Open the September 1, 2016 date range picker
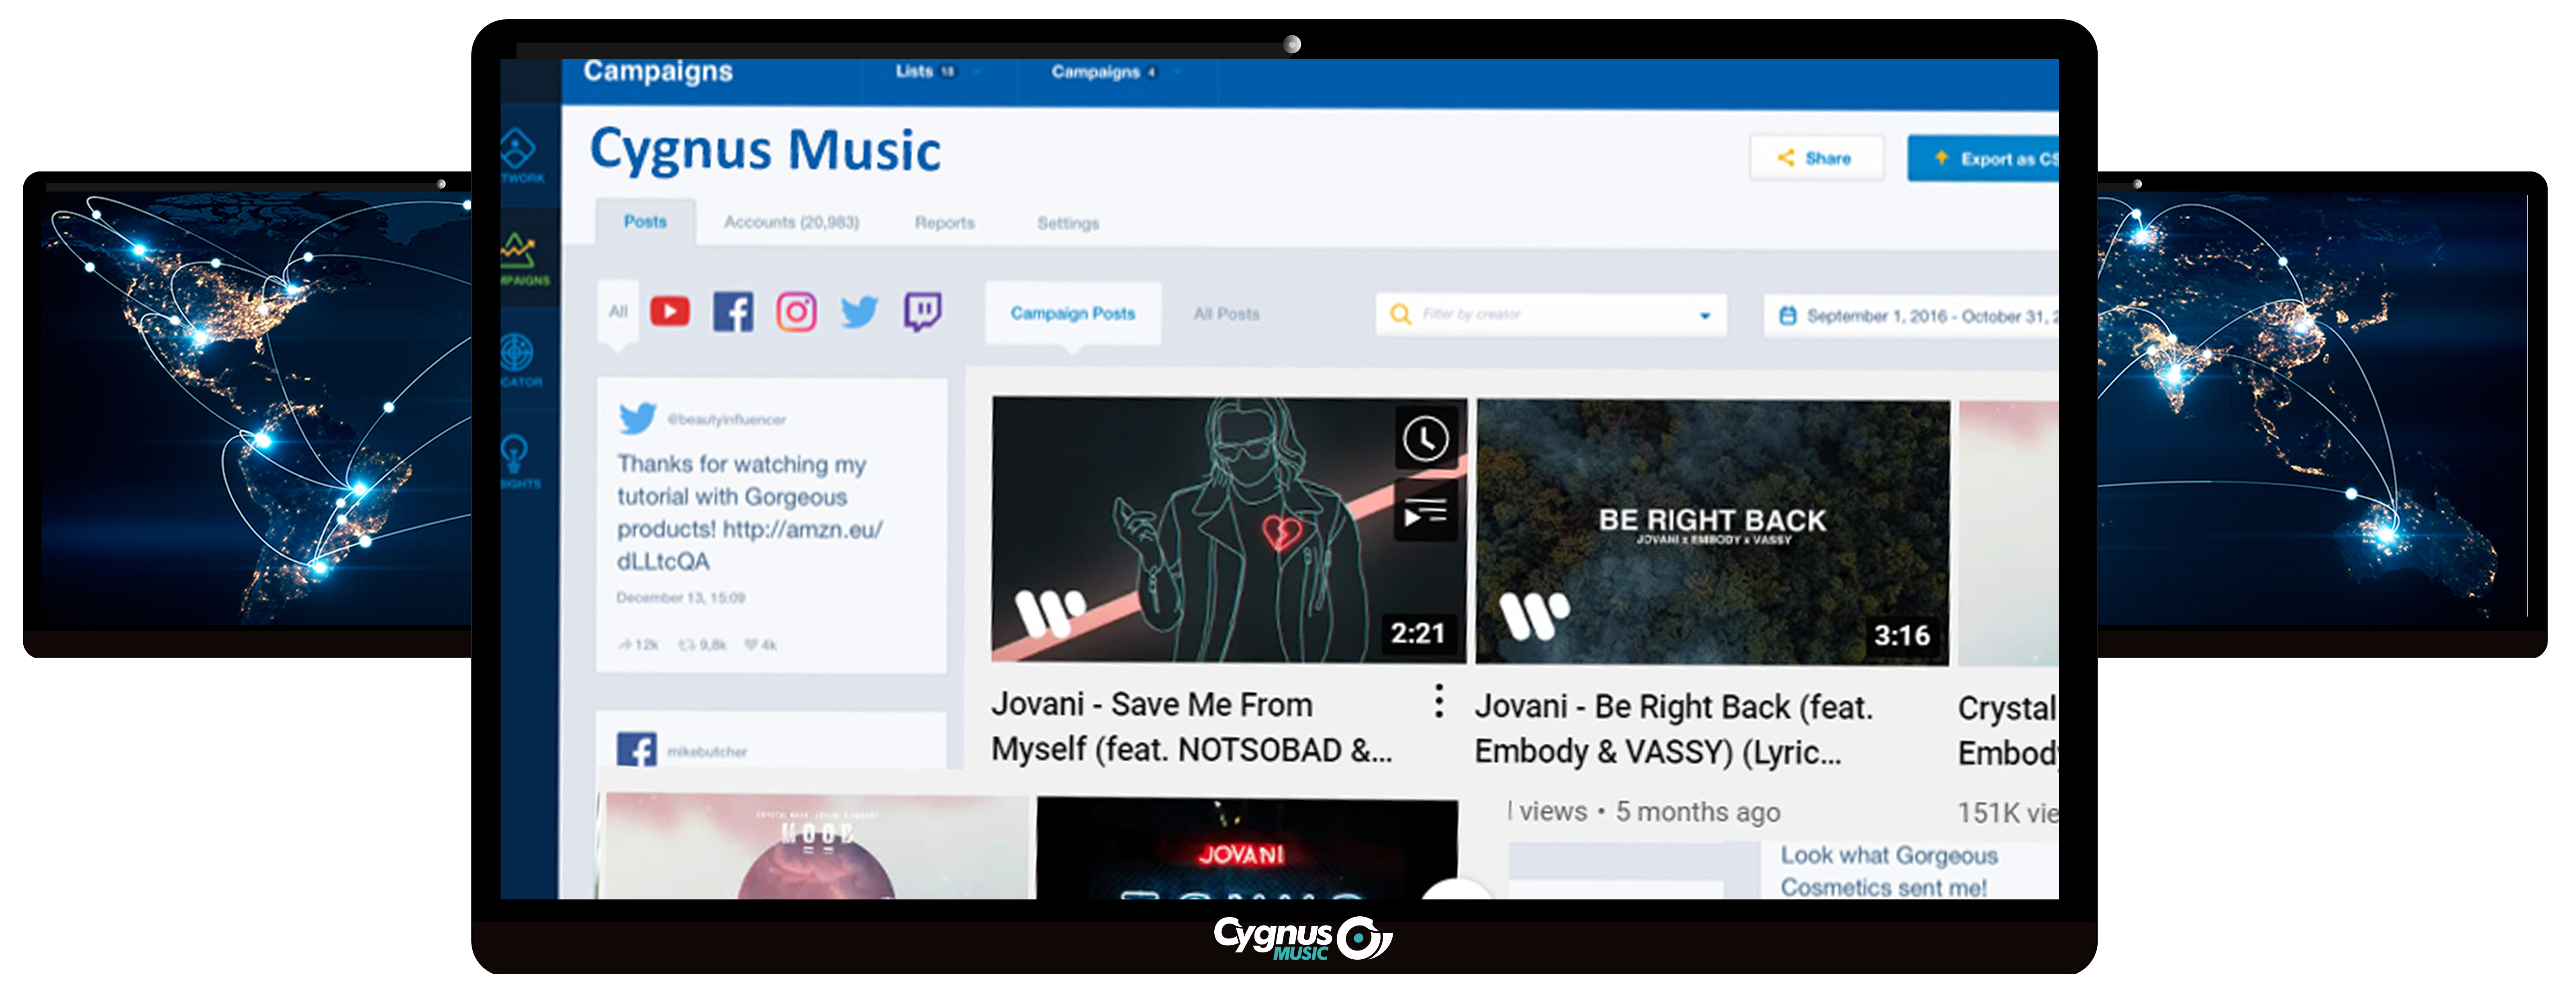The height and width of the screenshot is (997, 2576). click(x=1911, y=316)
